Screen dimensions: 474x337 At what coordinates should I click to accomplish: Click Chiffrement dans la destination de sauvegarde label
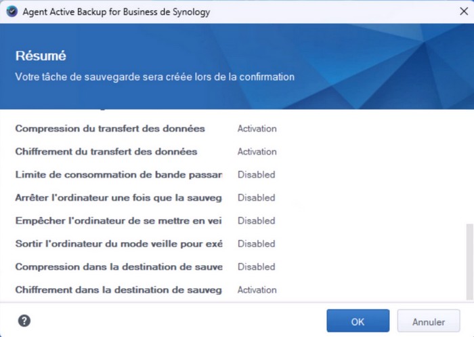click(x=118, y=290)
